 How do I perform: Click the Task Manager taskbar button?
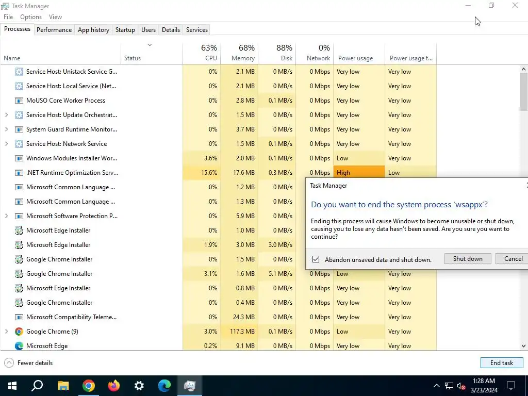tap(190, 386)
